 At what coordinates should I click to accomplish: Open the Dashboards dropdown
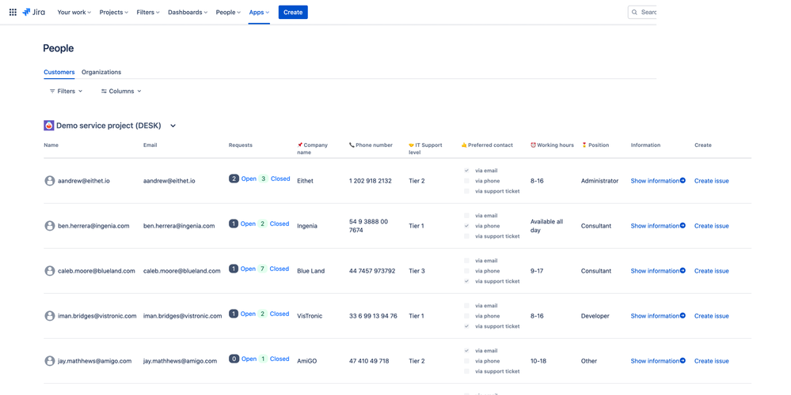188,12
